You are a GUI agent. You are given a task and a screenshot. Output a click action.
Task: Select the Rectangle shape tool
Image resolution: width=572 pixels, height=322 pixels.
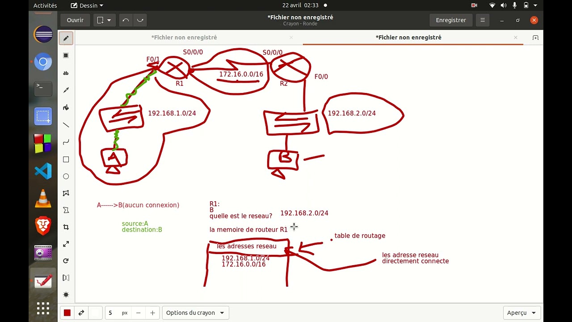66,159
